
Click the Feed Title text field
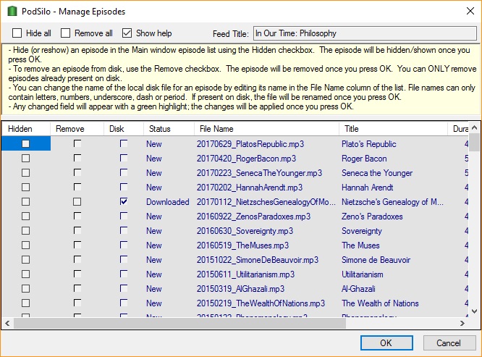[x=362, y=33]
